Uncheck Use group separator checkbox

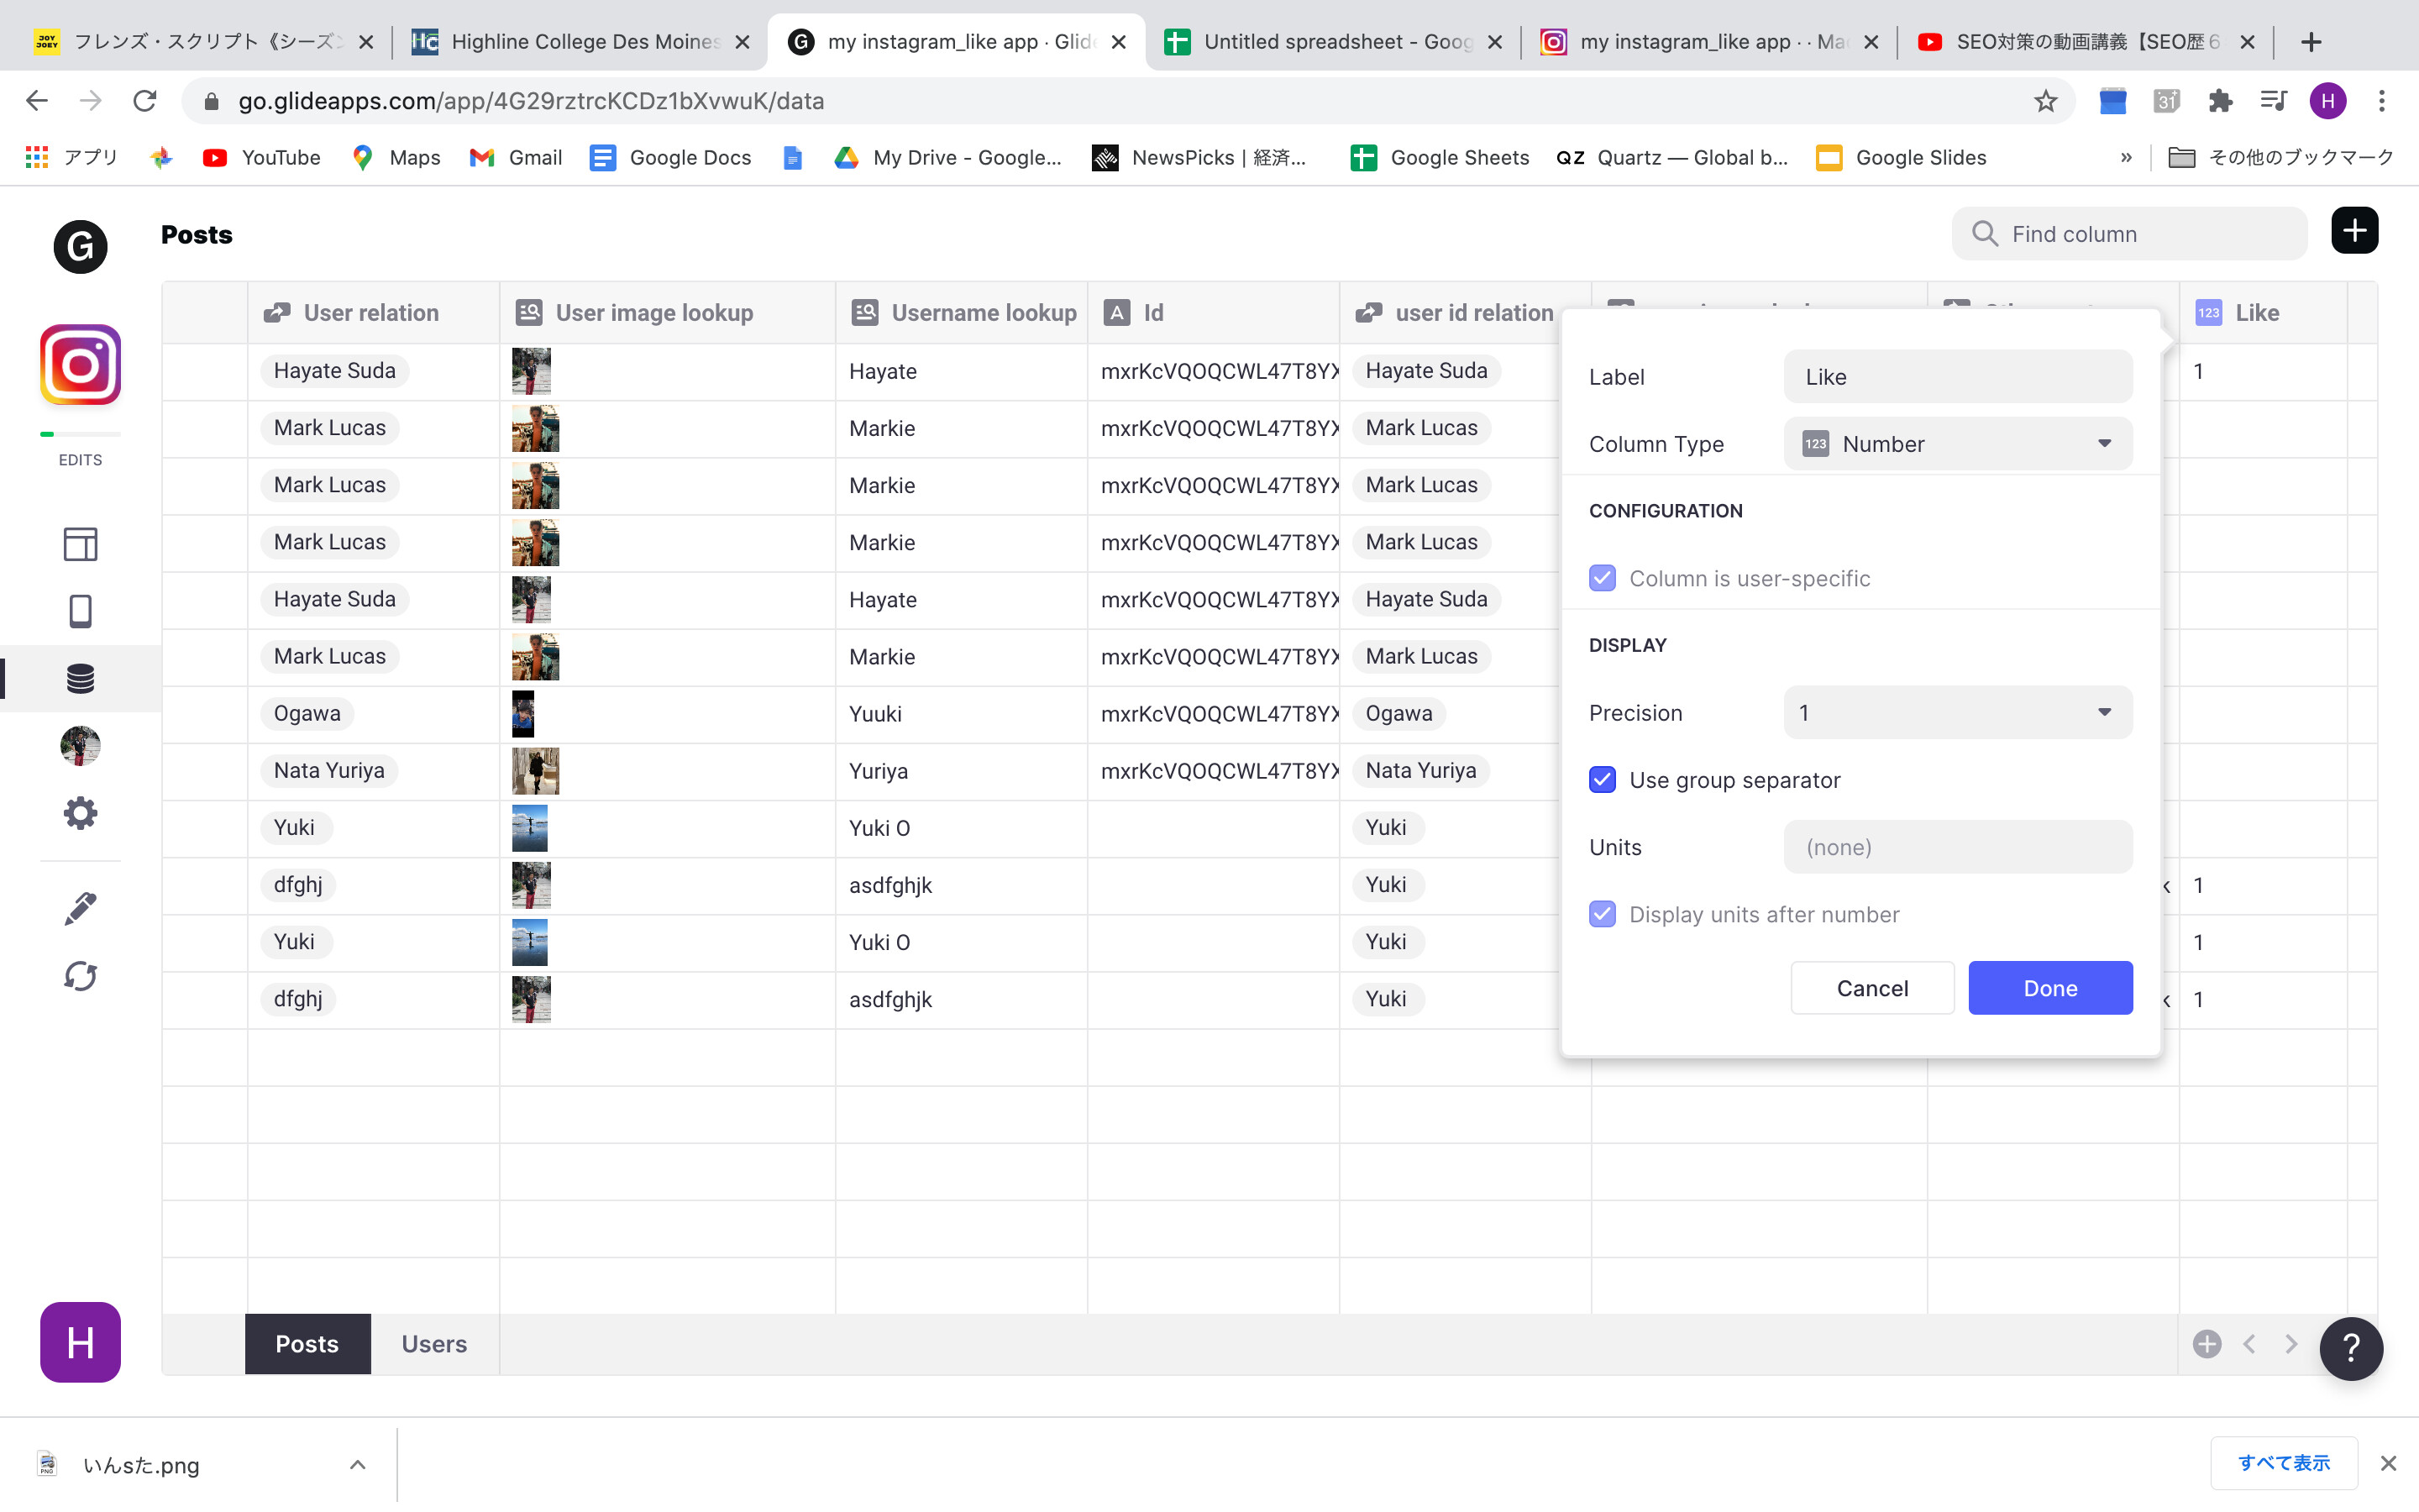(1603, 780)
